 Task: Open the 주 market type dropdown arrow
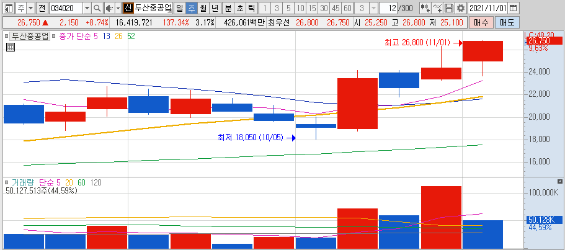[x=30, y=7]
